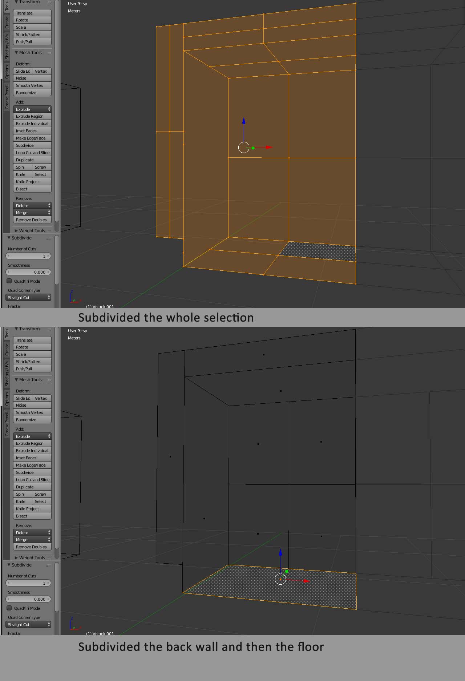Click Translate button in upper screenshot
The height and width of the screenshot is (681, 465).
[32, 13]
